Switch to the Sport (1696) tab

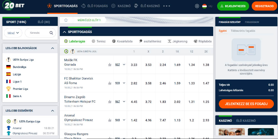pos(16,22)
